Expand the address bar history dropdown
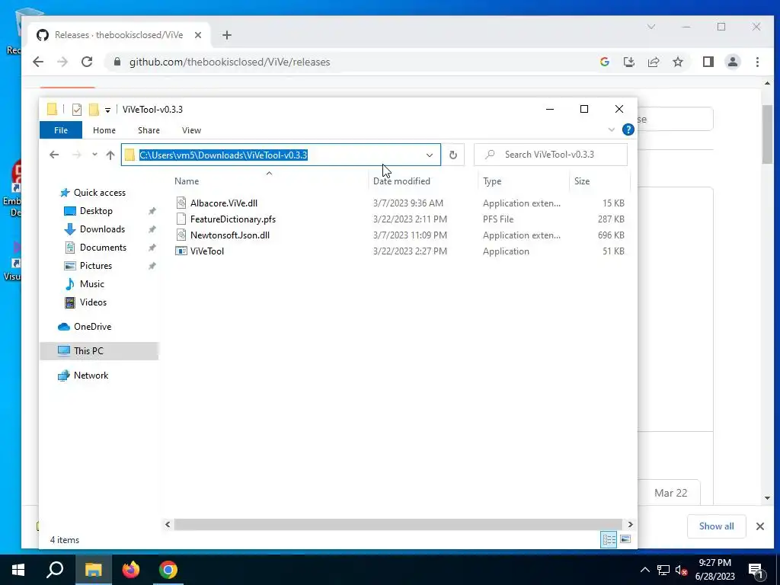This screenshot has width=780, height=585. 430,155
